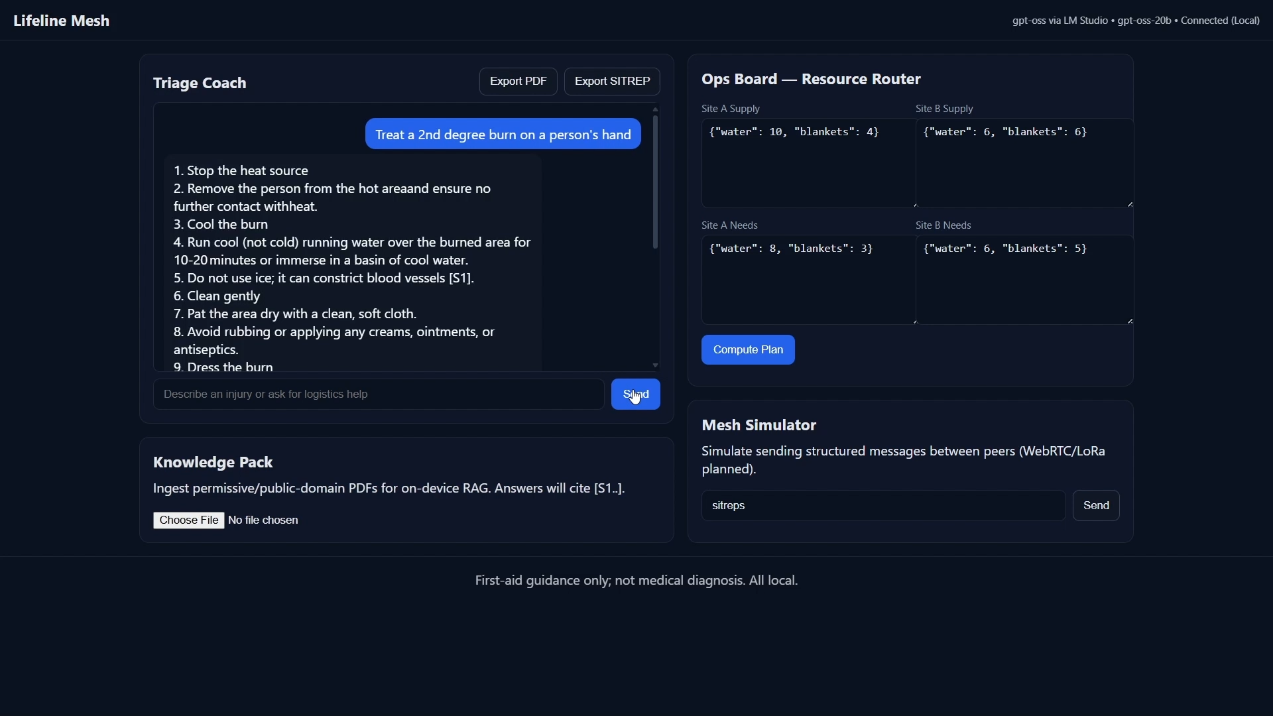Click the LM Studio connection status text

pyautogui.click(x=1136, y=21)
